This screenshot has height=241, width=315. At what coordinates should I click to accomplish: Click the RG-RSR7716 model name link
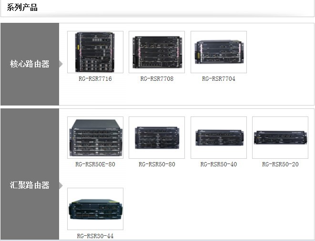(95, 79)
